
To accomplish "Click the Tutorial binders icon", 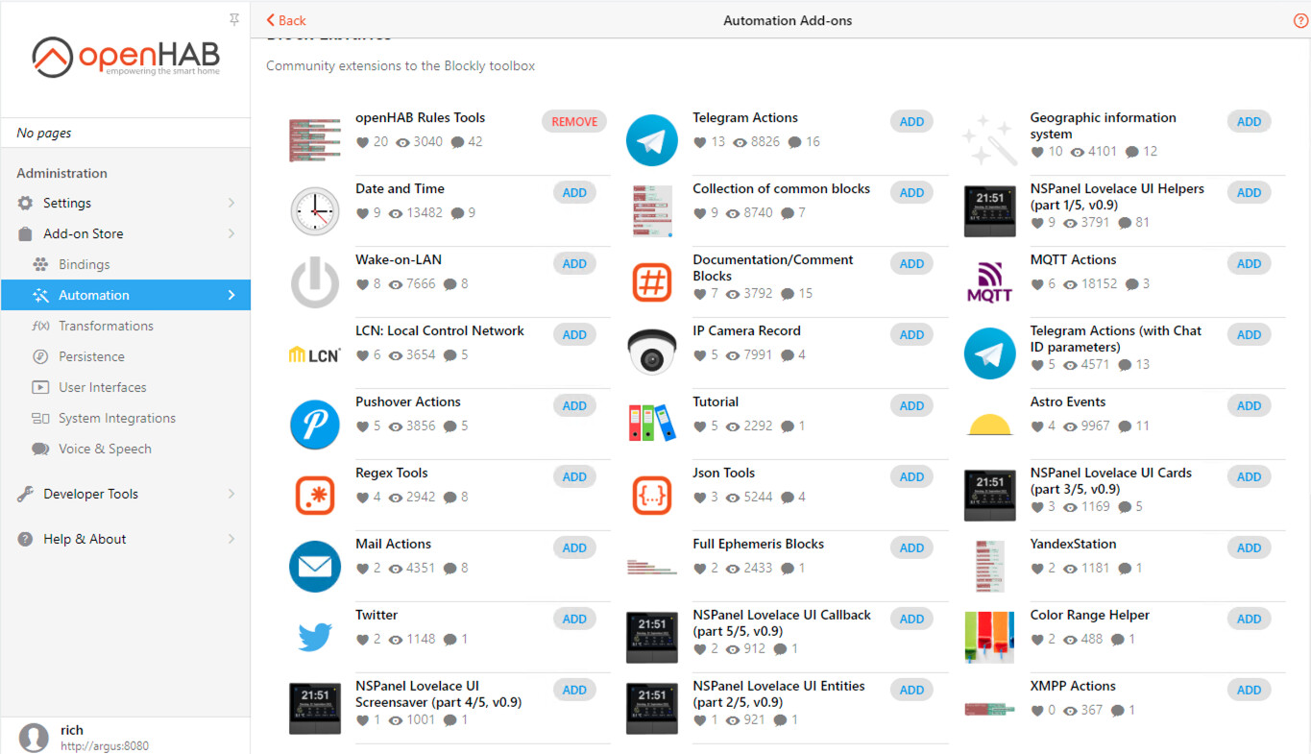I will click(652, 424).
